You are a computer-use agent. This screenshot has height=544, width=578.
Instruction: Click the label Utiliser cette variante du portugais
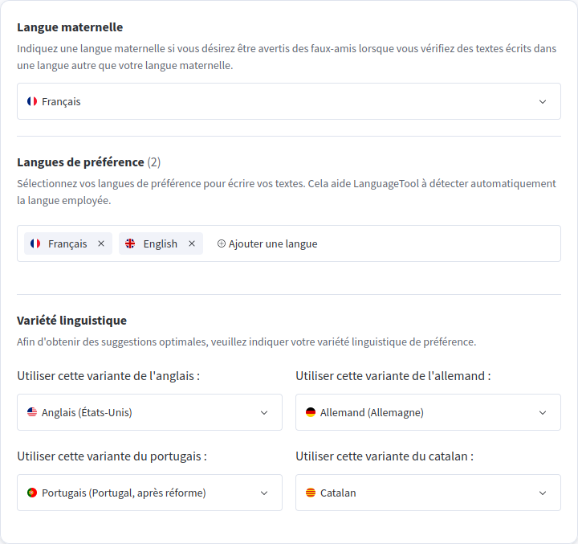pos(112,456)
